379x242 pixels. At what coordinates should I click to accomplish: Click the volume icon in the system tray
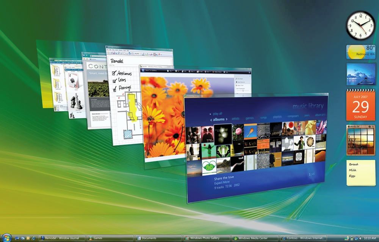coord(360,238)
